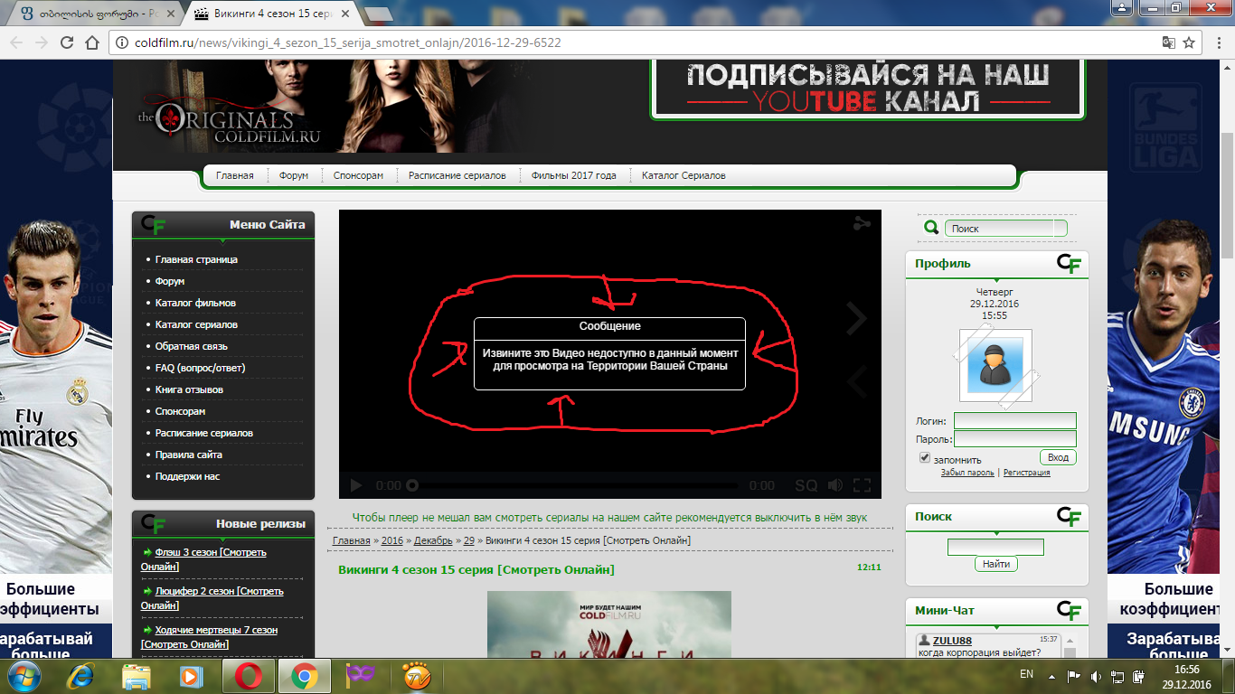This screenshot has width=1235, height=694.
Task: Open the Форум top menu item
Action: tap(293, 175)
